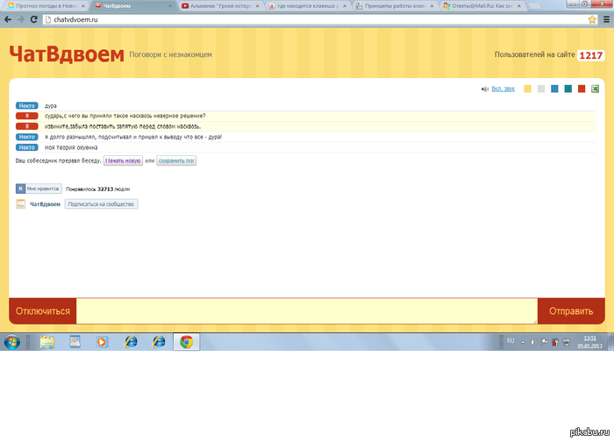The width and height of the screenshot is (614, 442).
Task: Open first Internet Explorer taskbar icon
Action: tap(131, 342)
